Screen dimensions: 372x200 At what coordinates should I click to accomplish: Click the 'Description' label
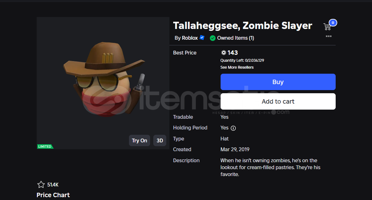(x=186, y=161)
